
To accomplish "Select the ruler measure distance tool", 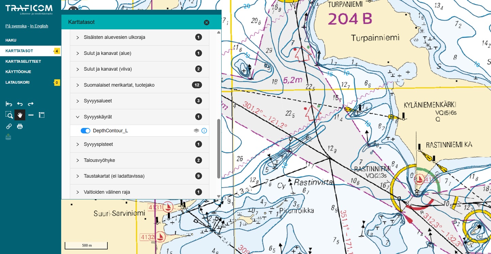I will tap(31, 115).
